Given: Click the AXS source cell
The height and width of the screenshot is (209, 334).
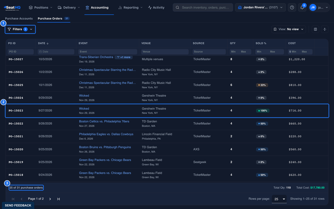Looking at the screenshot, I should (x=196, y=149).
